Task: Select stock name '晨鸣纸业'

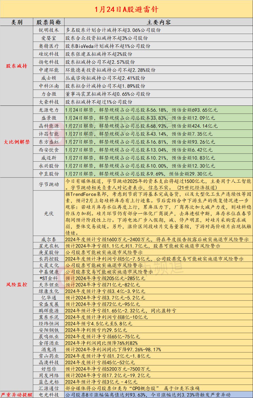Action: coord(49,336)
